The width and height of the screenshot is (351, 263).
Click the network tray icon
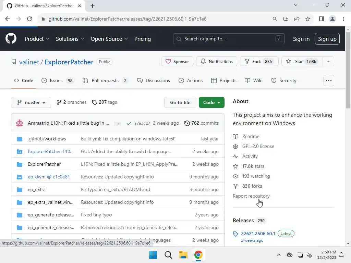click(300, 255)
